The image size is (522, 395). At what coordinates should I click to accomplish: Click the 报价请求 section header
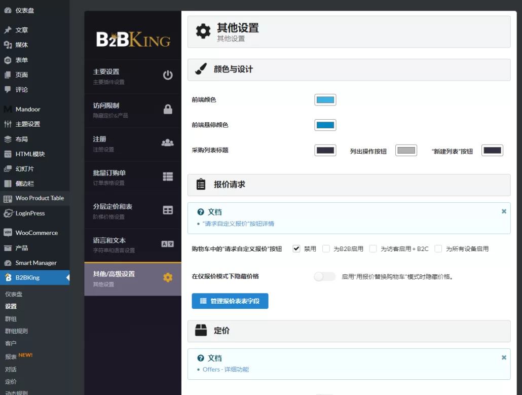(x=349, y=185)
